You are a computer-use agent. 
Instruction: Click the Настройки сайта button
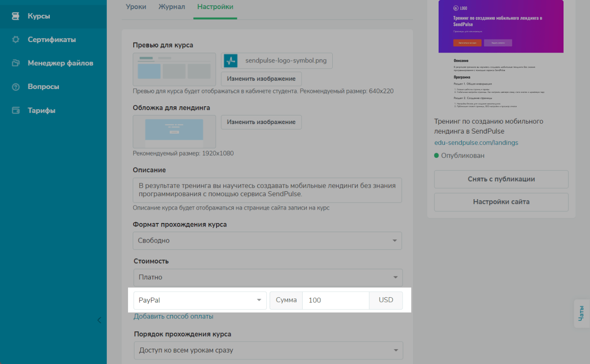click(x=501, y=202)
